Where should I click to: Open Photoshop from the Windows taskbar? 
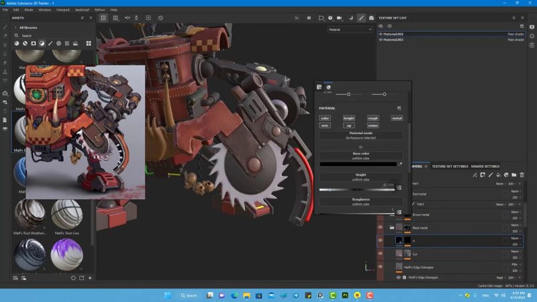(x=344, y=295)
